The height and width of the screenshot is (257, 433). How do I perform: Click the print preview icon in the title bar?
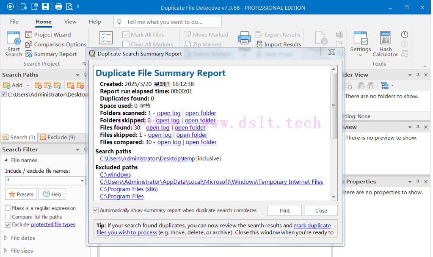click(x=69, y=7)
